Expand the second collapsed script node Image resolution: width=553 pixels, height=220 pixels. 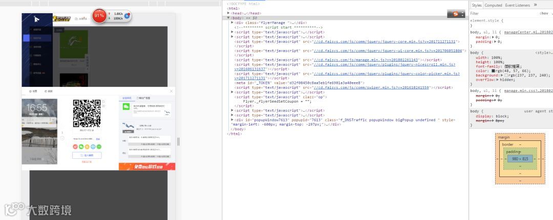(232, 37)
